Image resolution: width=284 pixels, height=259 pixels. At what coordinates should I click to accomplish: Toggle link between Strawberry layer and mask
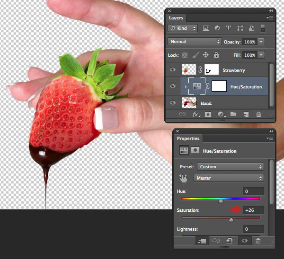(x=200, y=69)
